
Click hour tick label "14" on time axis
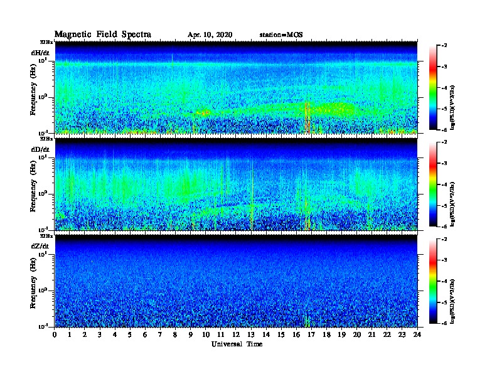(266, 335)
